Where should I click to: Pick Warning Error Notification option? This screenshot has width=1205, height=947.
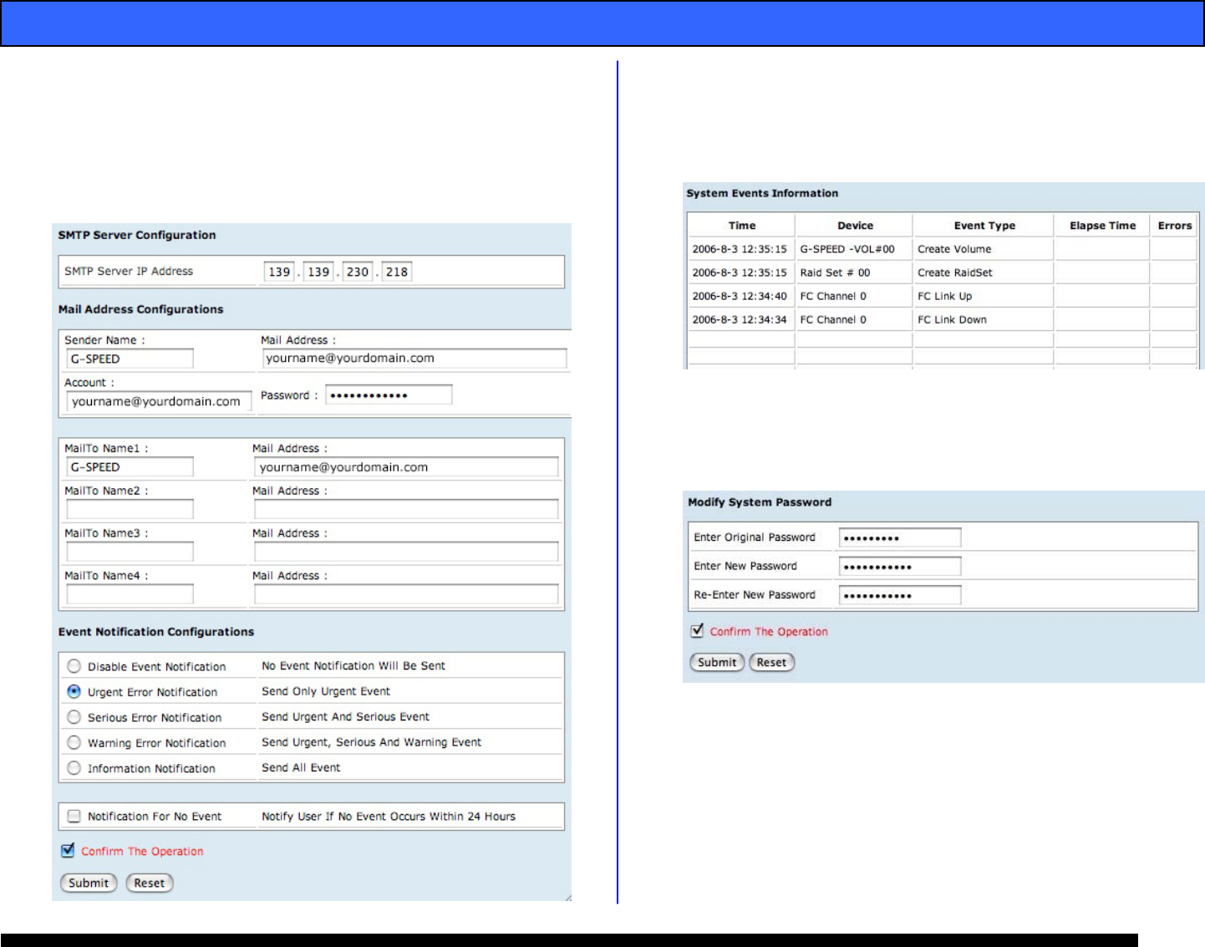click(x=74, y=742)
